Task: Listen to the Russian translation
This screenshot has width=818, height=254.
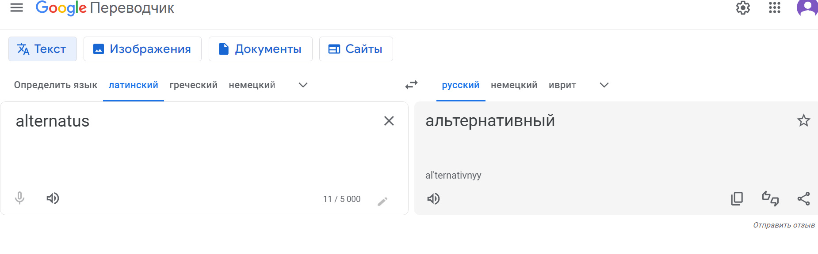Action: pyautogui.click(x=433, y=199)
